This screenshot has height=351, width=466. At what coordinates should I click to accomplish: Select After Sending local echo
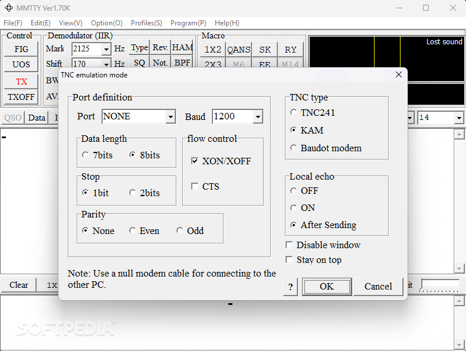323,225
